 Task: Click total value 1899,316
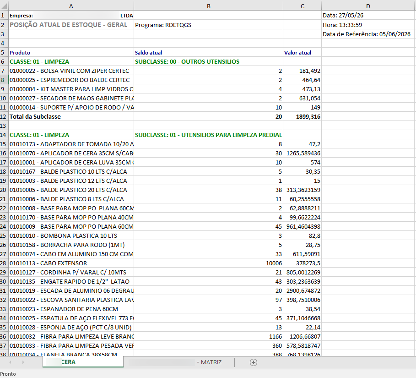tap(302, 117)
